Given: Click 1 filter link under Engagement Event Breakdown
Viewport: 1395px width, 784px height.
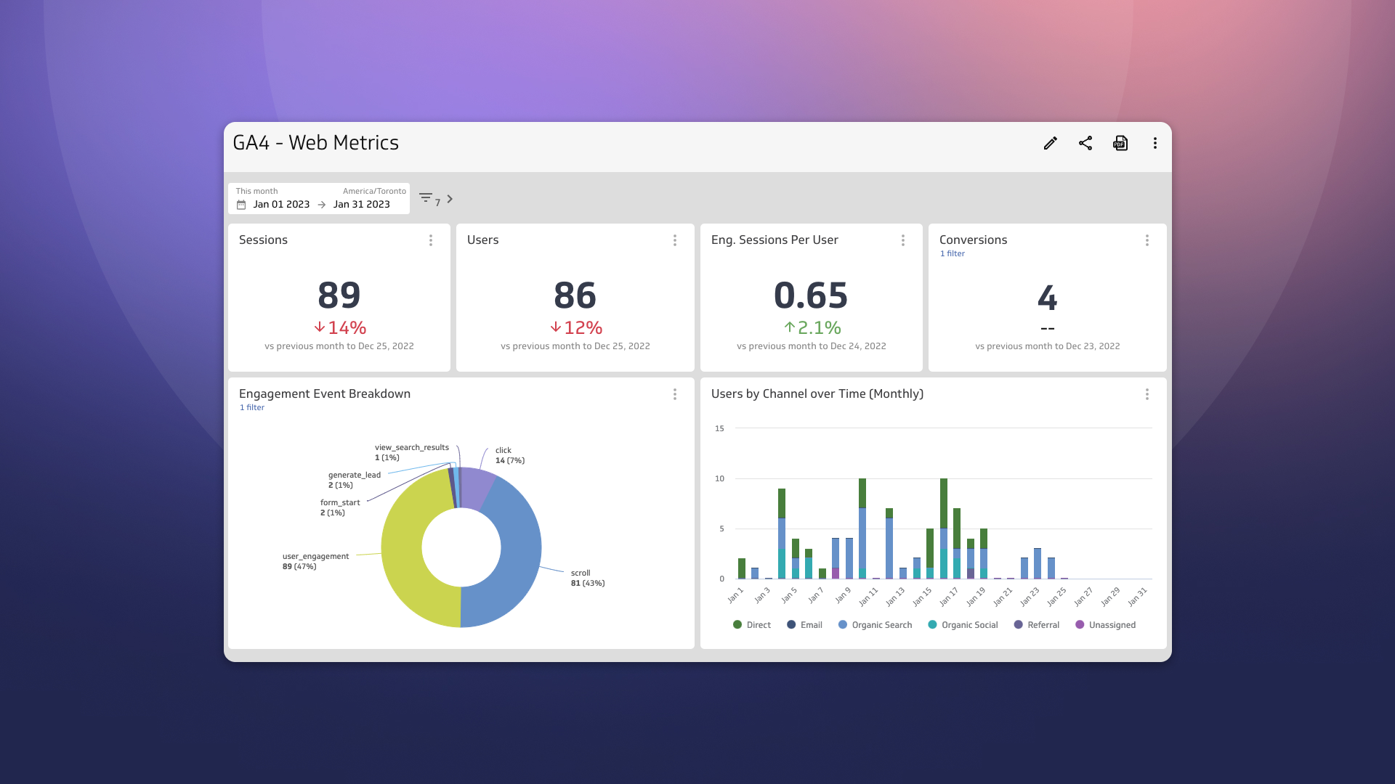Looking at the screenshot, I should click(252, 408).
